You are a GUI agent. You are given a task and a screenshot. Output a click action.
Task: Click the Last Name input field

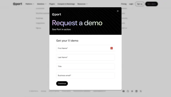coord(85,57)
